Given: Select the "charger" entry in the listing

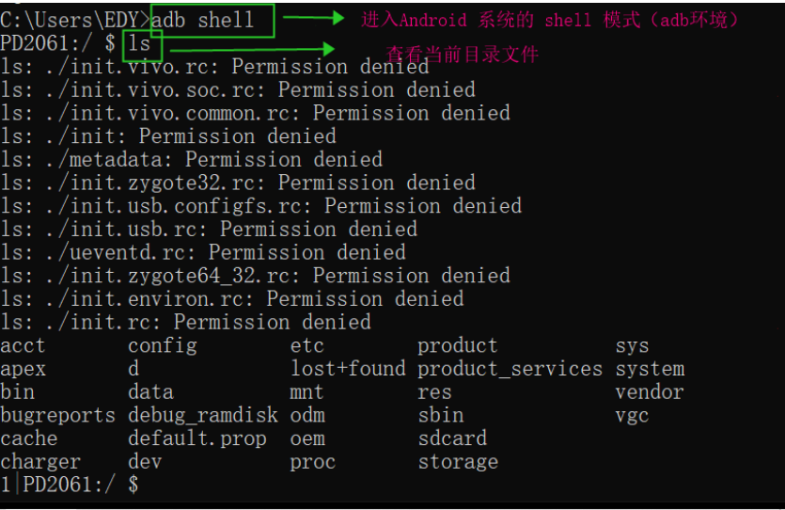Looking at the screenshot, I should coord(40,462).
